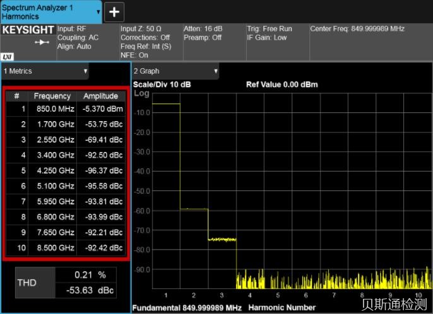This screenshot has width=433, height=314.
Task: Click the Amplitude column header
Action: click(100, 96)
